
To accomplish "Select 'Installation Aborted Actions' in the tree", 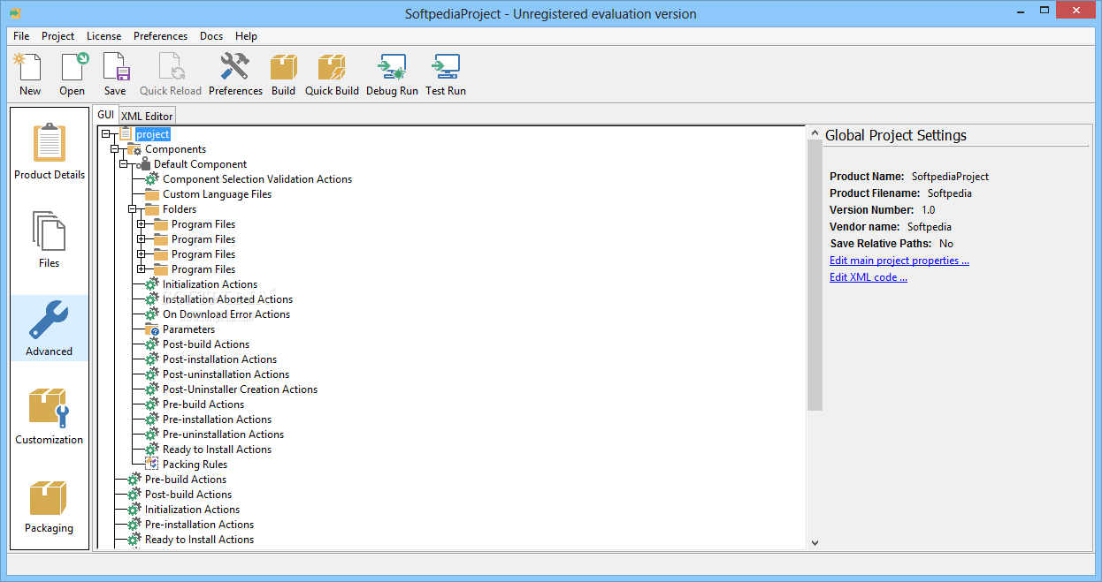I will click(227, 299).
